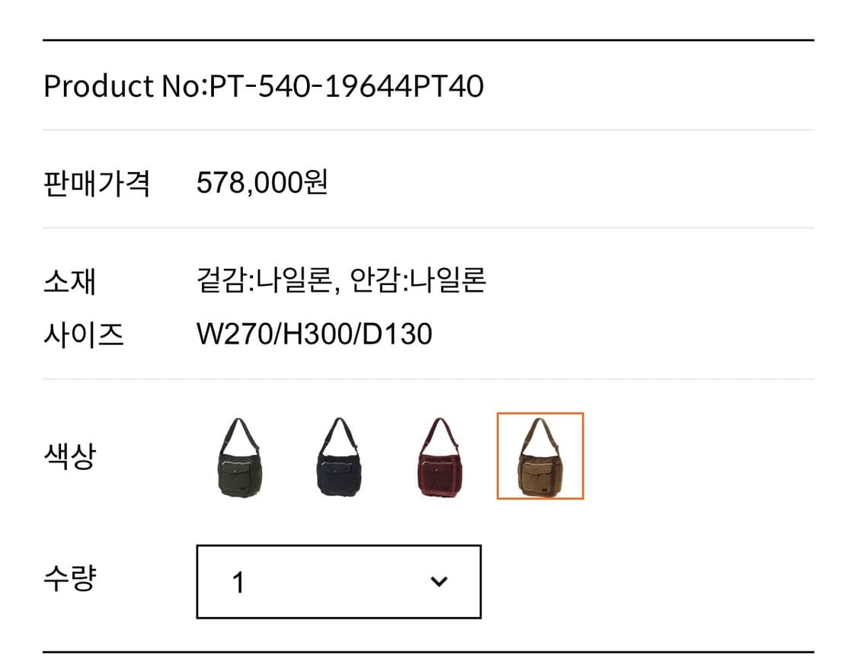The width and height of the screenshot is (857, 659).
Task: Click the chevron arrow in the quantity box
Action: [438, 581]
